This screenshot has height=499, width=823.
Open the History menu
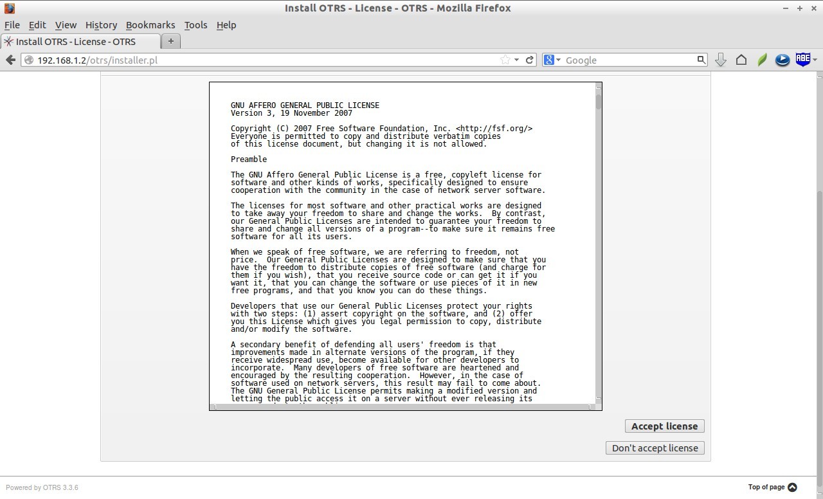[x=101, y=25]
